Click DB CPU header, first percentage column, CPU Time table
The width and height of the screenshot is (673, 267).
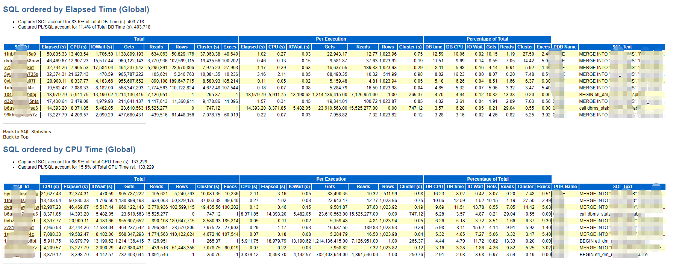click(x=434, y=187)
